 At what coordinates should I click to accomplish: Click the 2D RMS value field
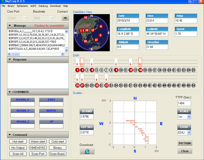click(87, 117)
